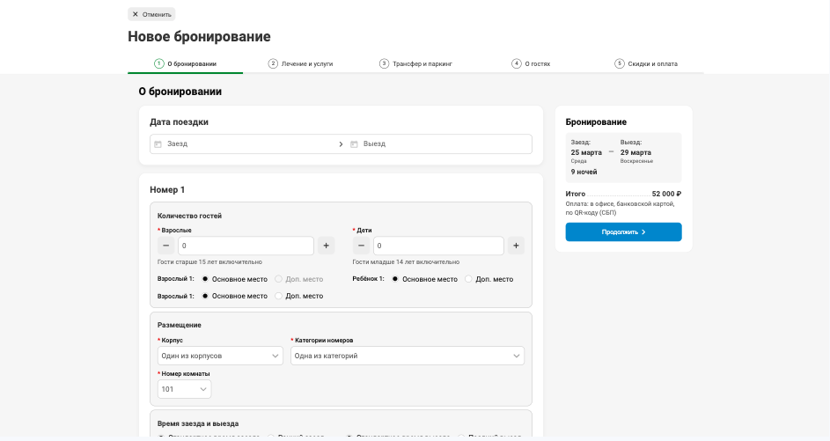
Task: Select Доп. место for Ребёнок 1
Action: 468,279
